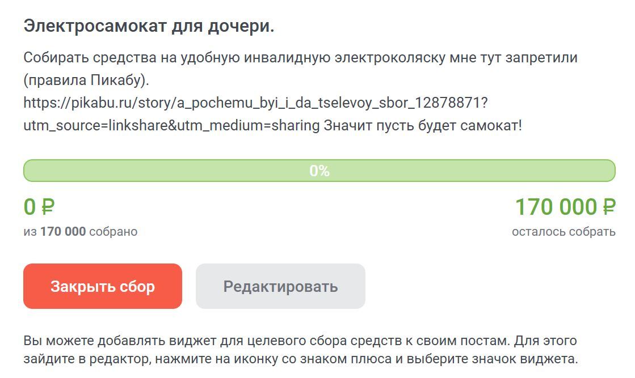Image resolution: width=635 pixels, height=378 pixels.
Task: Click the green "0" collected amount
Action: tap(30, 207)
